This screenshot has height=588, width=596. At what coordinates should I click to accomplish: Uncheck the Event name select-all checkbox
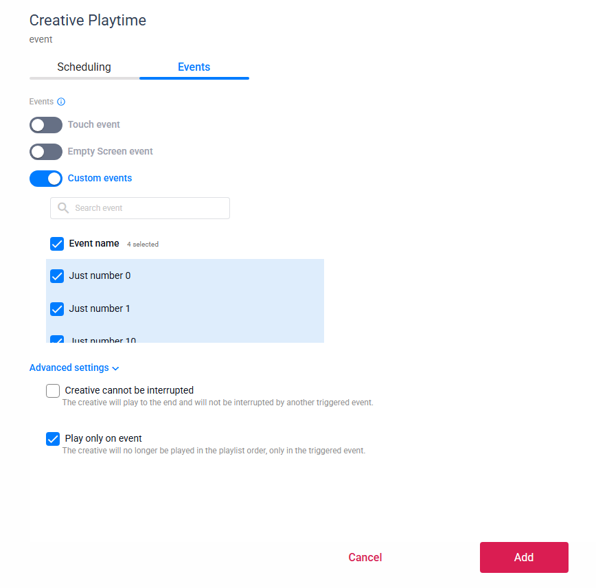pos(57,244)
